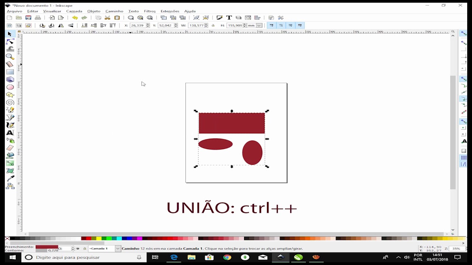Click the vertical canvas scrollbar
Image resolution: width=472 pixels, height=265 pixels.
point(453,132)
